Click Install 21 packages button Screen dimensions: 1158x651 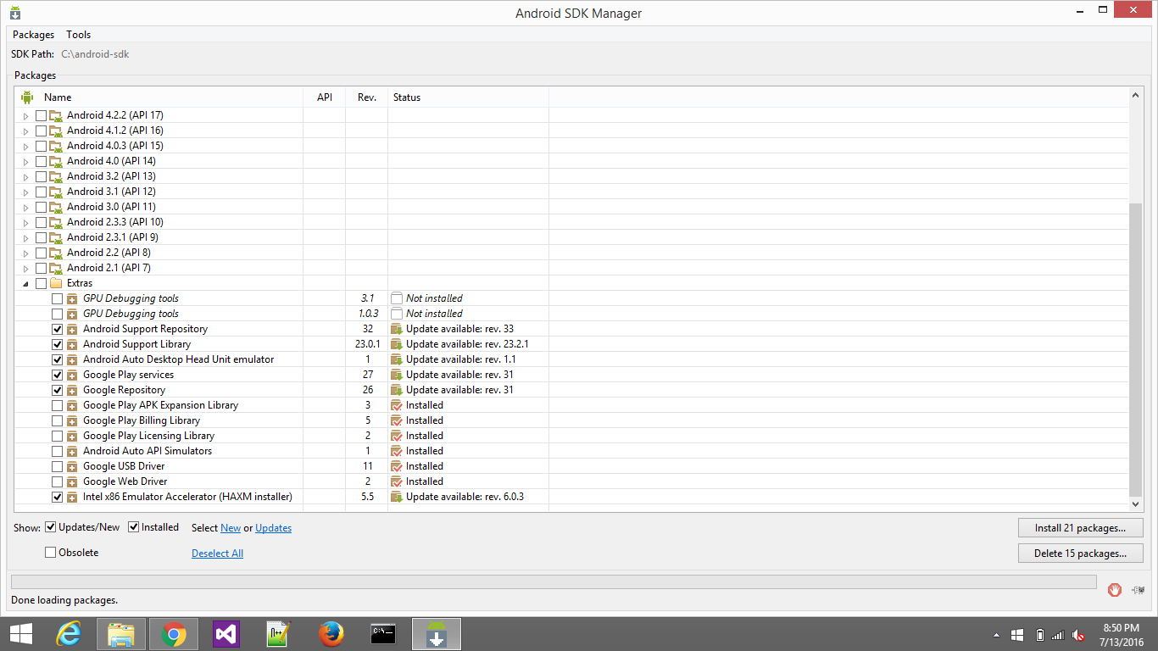tap(1081, 528)
